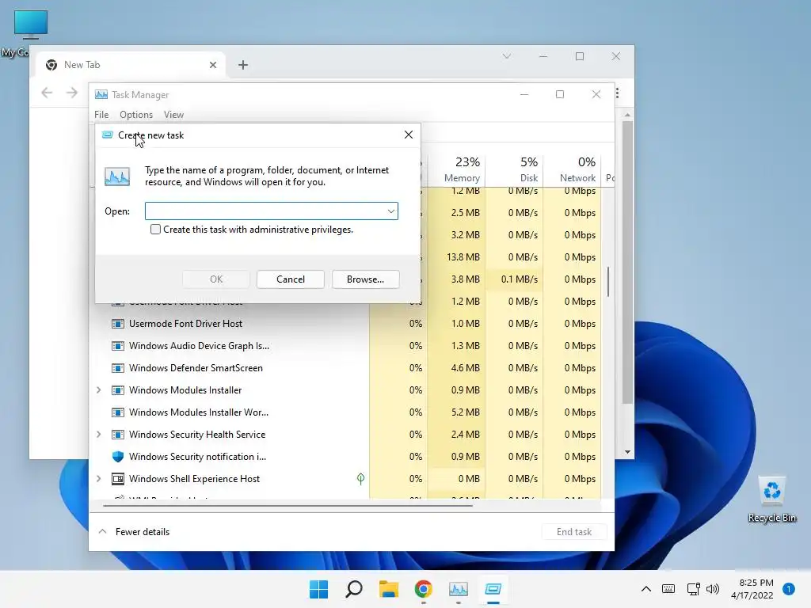This screenshot has width=811, height=608.
Task: Open the volume tray icon
Action: point(712,589)
